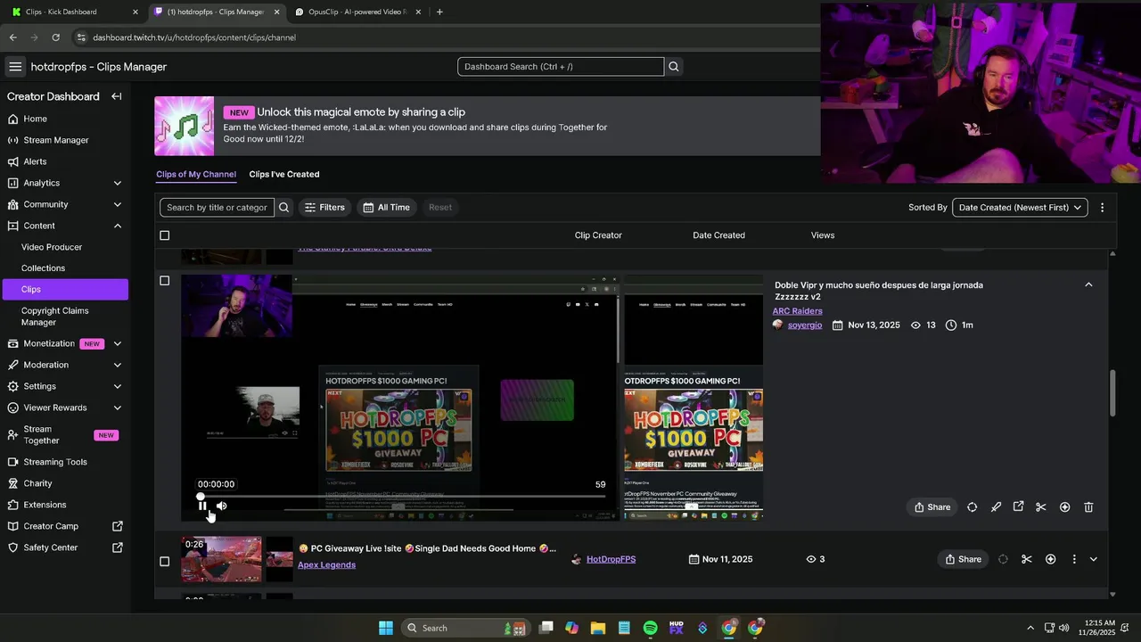Share the expanded Doble Vipr clip
The width and height of the screenshot is (1141, 642).
pos(932,507)
